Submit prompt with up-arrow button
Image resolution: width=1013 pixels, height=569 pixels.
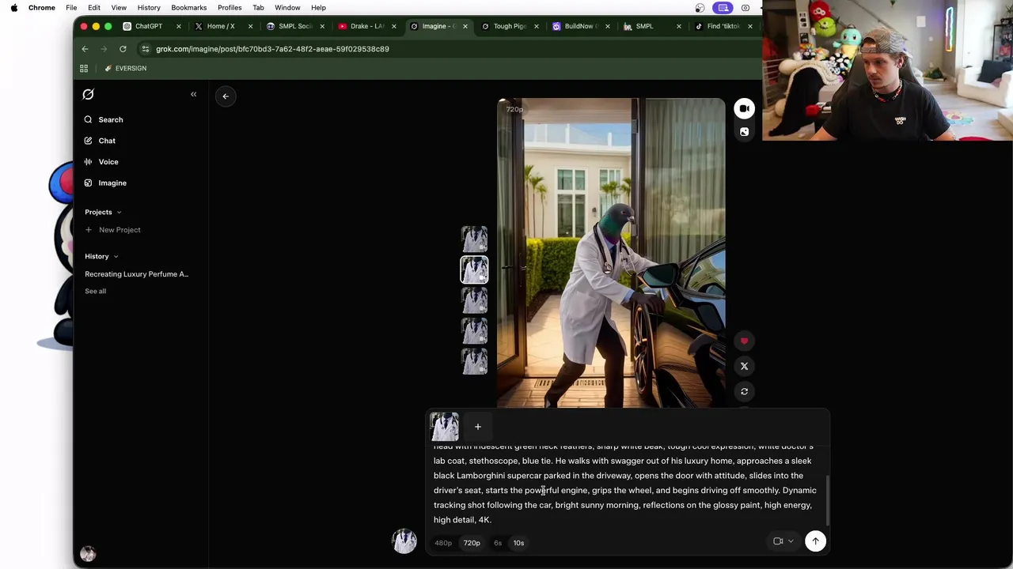coord(815,541)
